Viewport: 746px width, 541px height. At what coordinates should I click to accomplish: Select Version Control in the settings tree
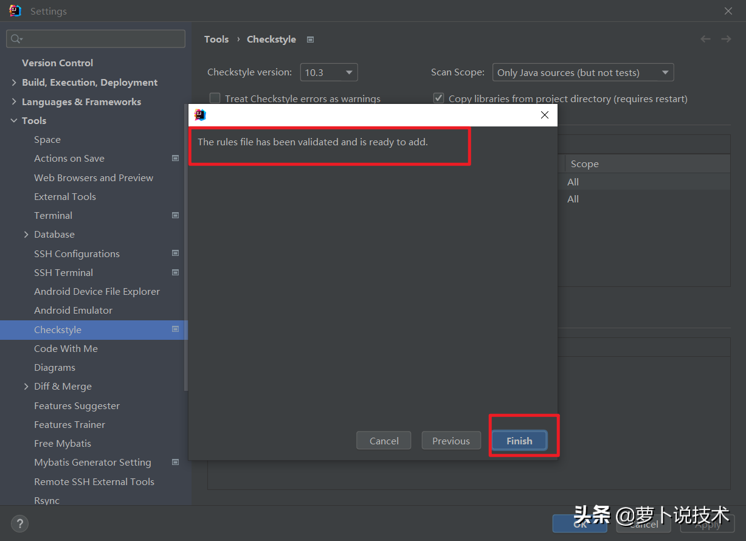(x=57, y=63)
